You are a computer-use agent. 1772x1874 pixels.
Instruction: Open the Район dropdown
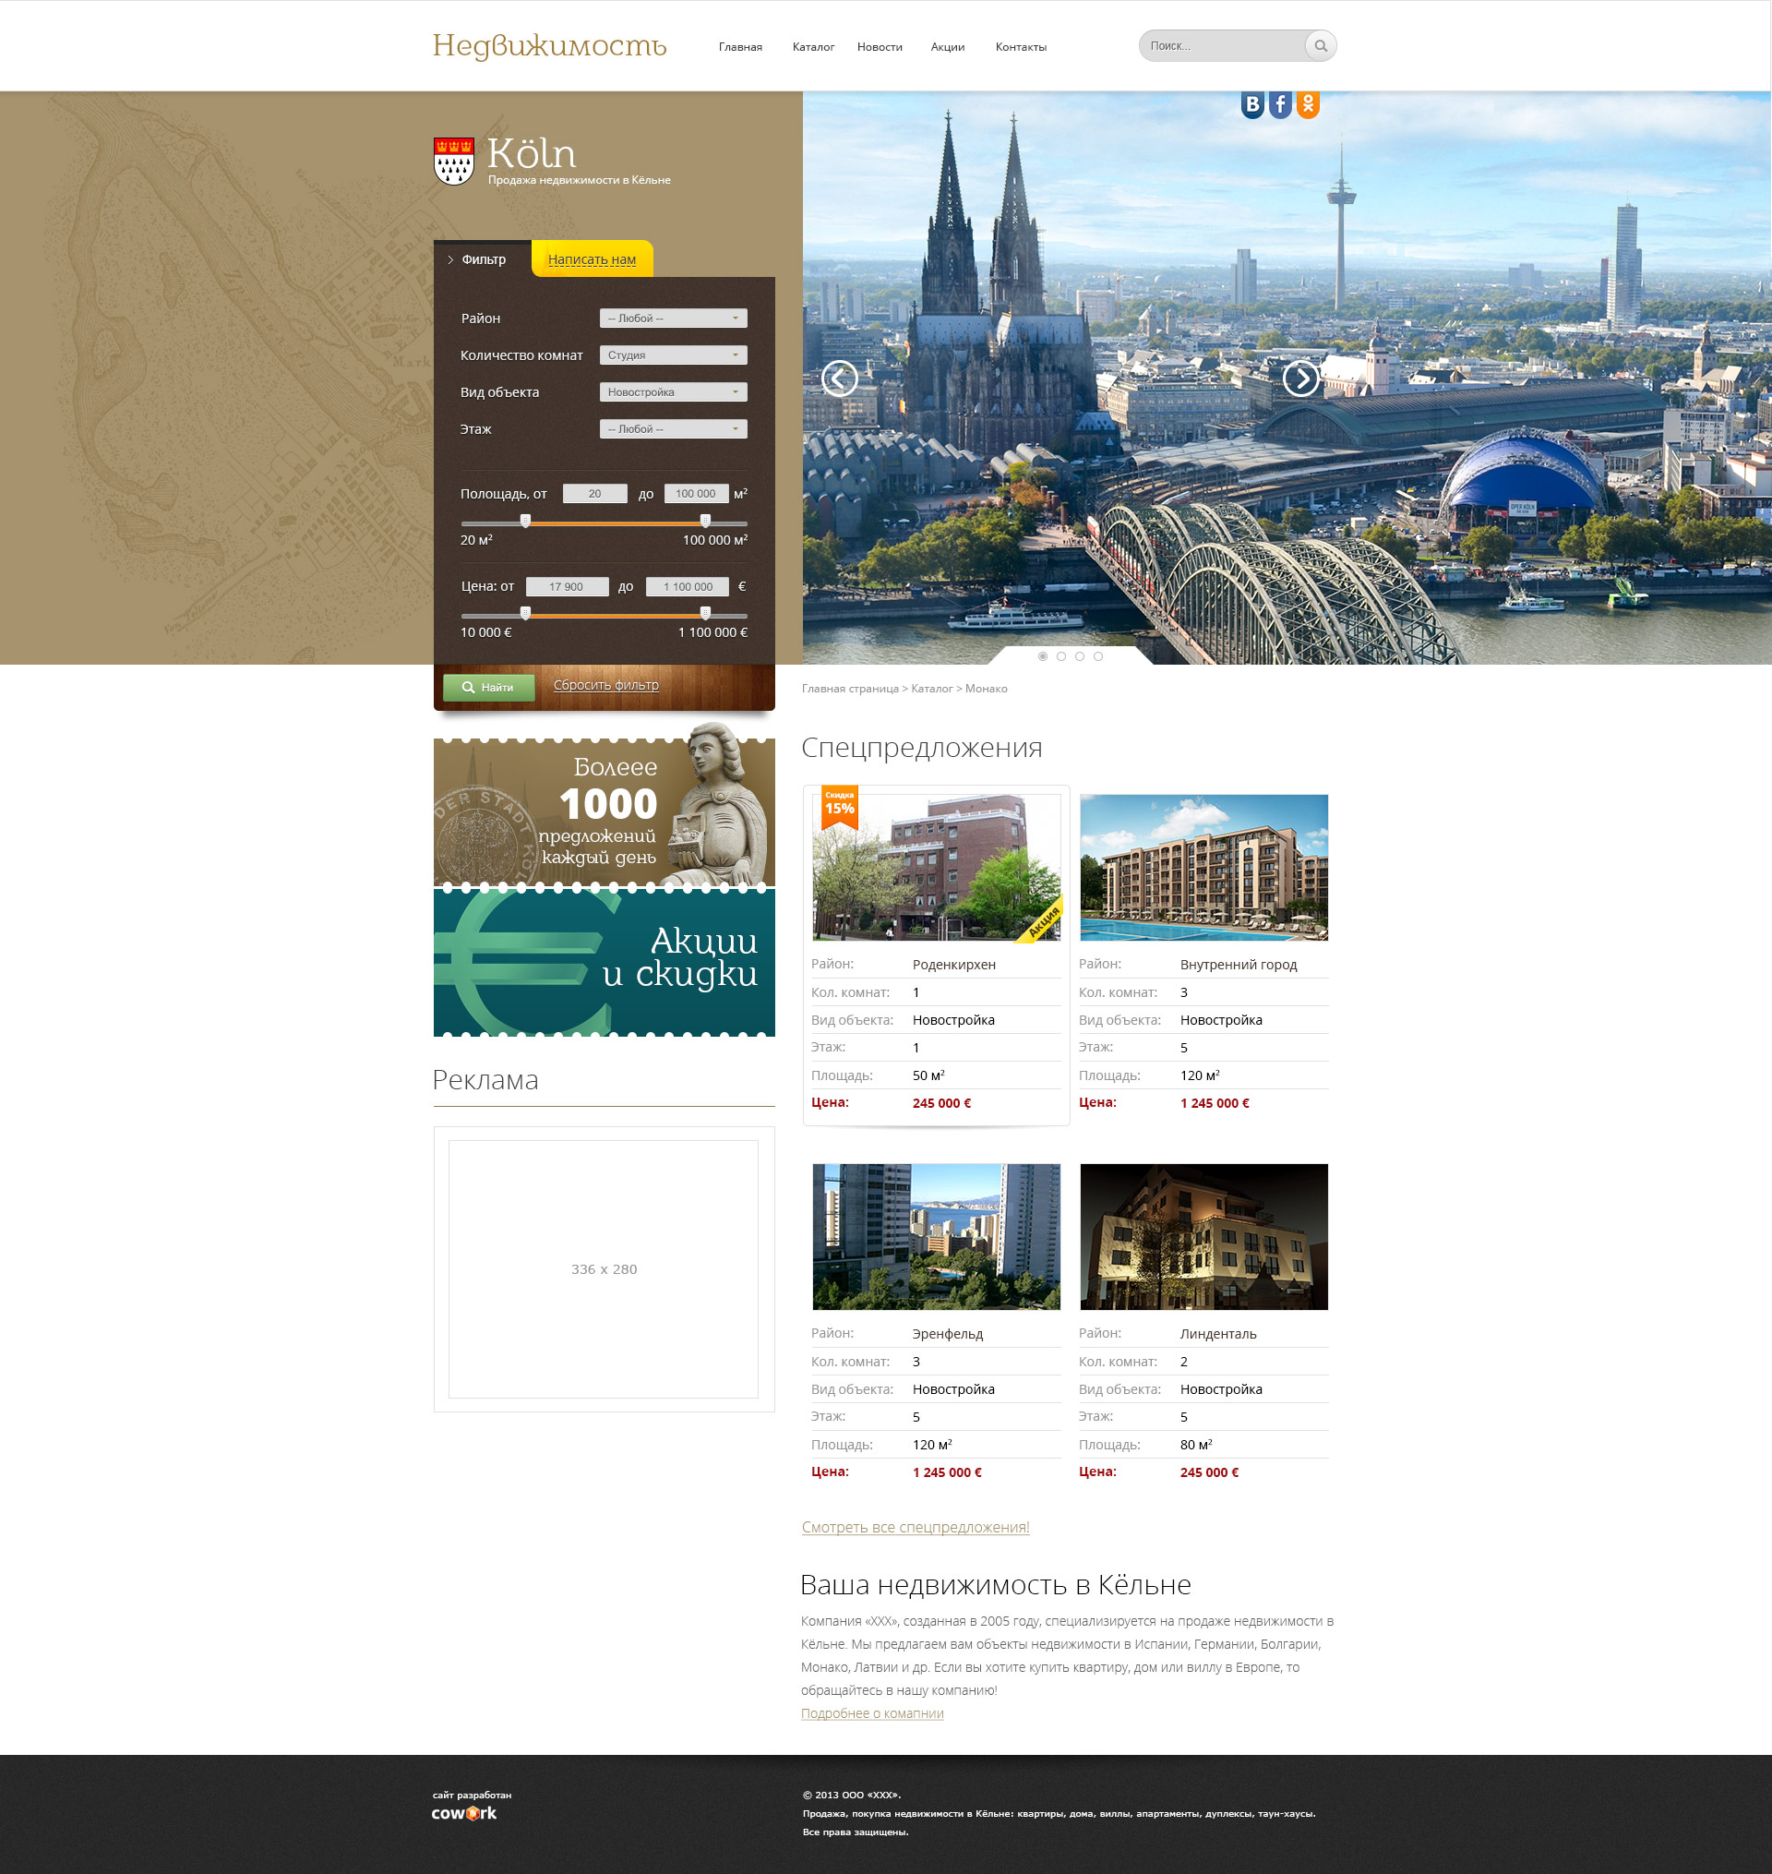[x=674, y=318]
